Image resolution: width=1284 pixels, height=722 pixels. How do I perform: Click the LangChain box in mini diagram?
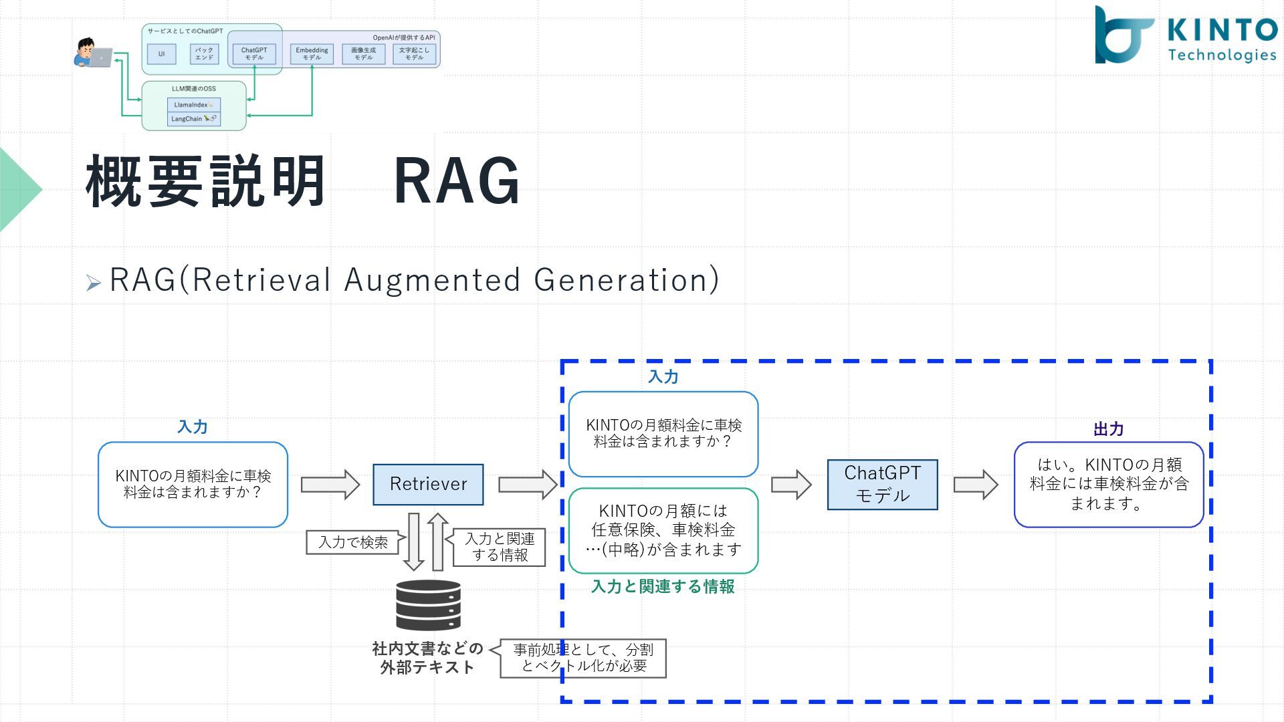pos(193,119)
